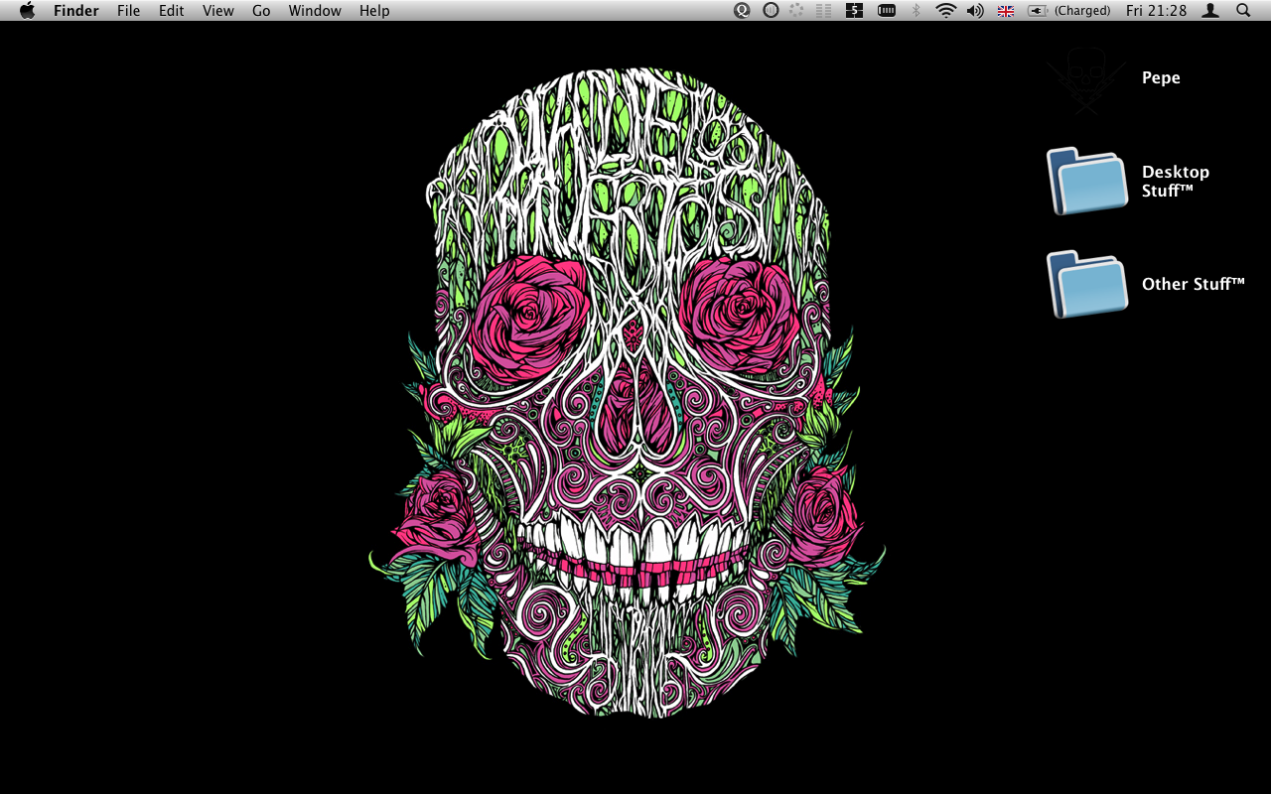Click the memory chip status icon
The height and width of the screenshot is (794, 1271).
(x=887, y=11)
